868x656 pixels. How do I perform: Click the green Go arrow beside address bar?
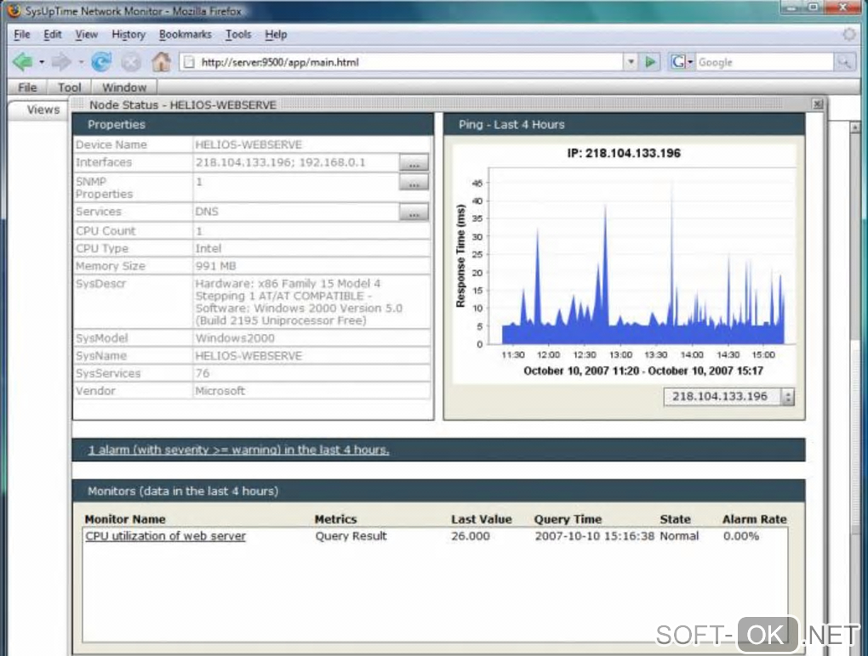tap(651, 62)
